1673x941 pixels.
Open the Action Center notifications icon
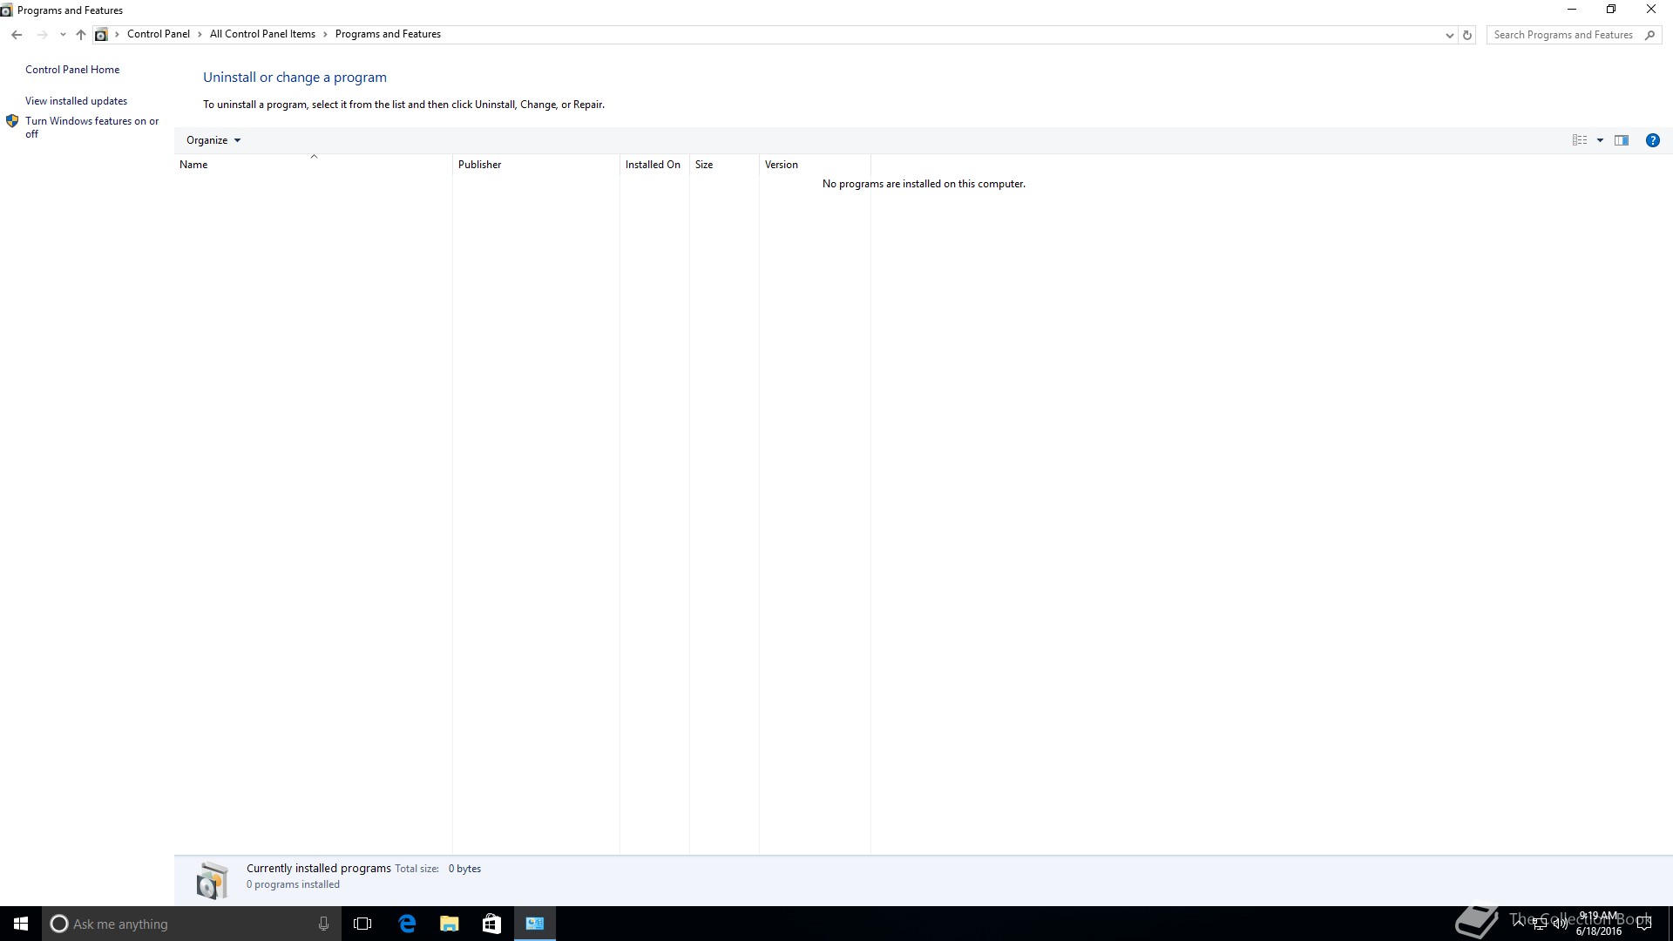1644,924
